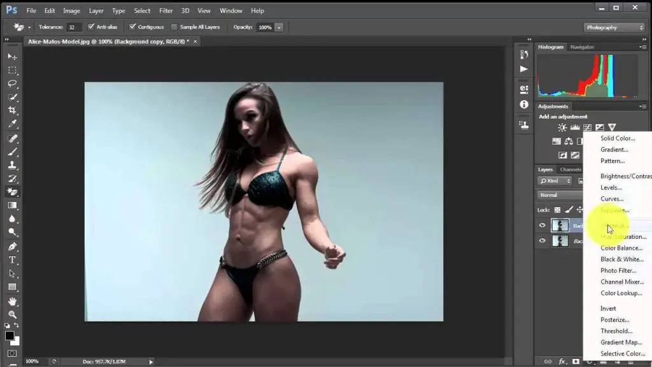Open the Layer menu

pyautogui.click(x=96, y=11)
